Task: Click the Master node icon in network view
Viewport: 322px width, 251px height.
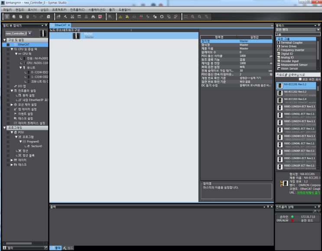Action: [76, 35]
